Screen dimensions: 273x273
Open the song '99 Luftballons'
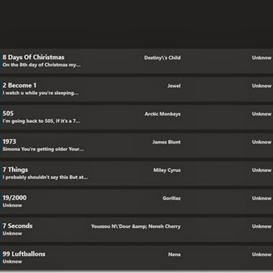click(x=24, y=254)
